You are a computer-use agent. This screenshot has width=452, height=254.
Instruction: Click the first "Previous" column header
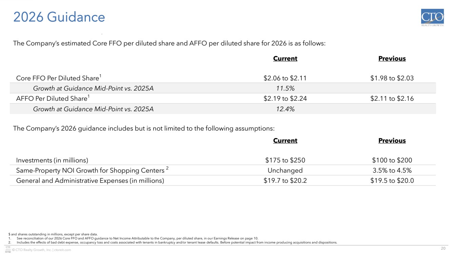coord(392,59)
